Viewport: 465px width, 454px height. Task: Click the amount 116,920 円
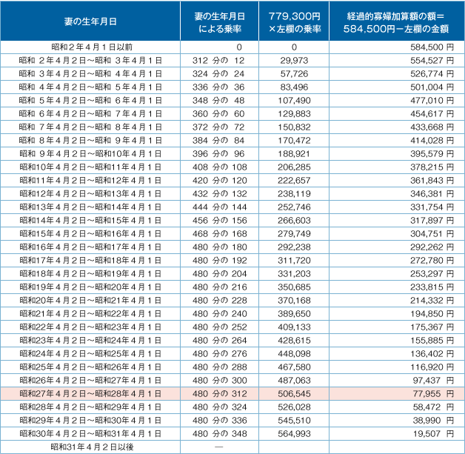pos(432,367)
